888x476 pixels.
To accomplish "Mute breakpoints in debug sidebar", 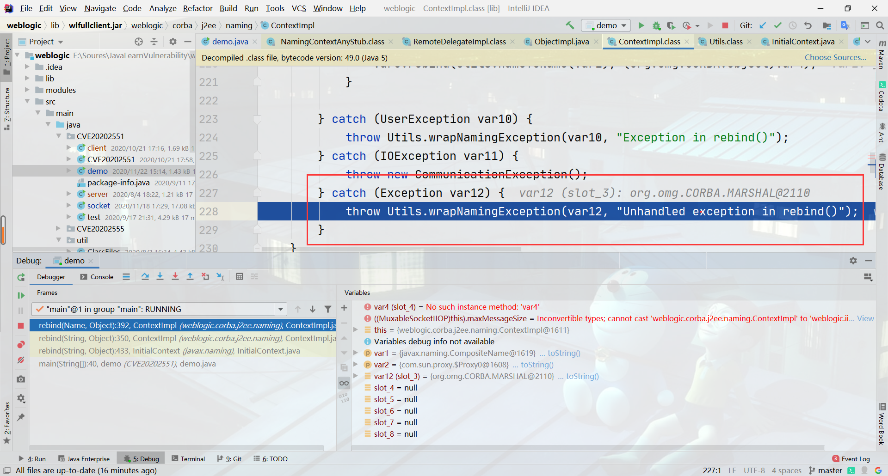I will (x=21, y=360).
